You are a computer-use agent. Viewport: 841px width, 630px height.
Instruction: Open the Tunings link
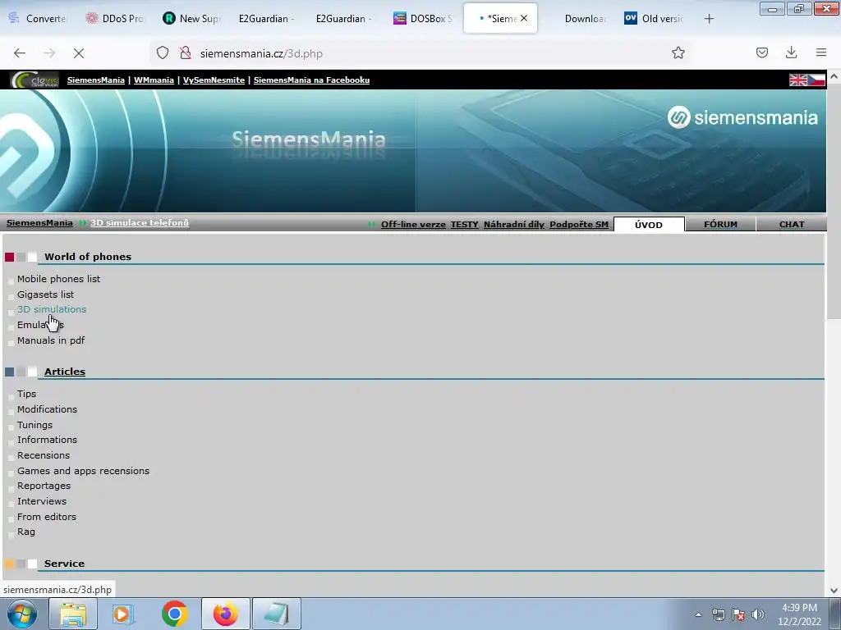(34, 425)
